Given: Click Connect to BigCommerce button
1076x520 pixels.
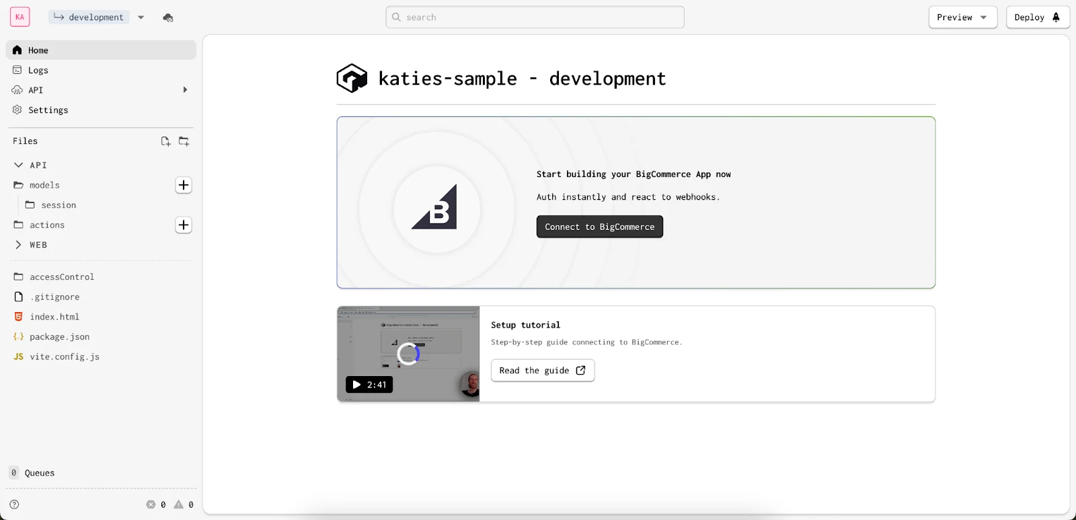Looking at the screenshot, I should (x=600, y=227).
